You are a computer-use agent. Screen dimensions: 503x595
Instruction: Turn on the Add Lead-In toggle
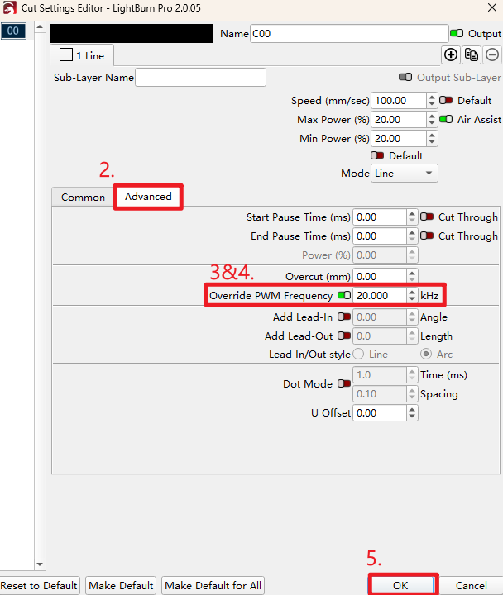(344, 317)
